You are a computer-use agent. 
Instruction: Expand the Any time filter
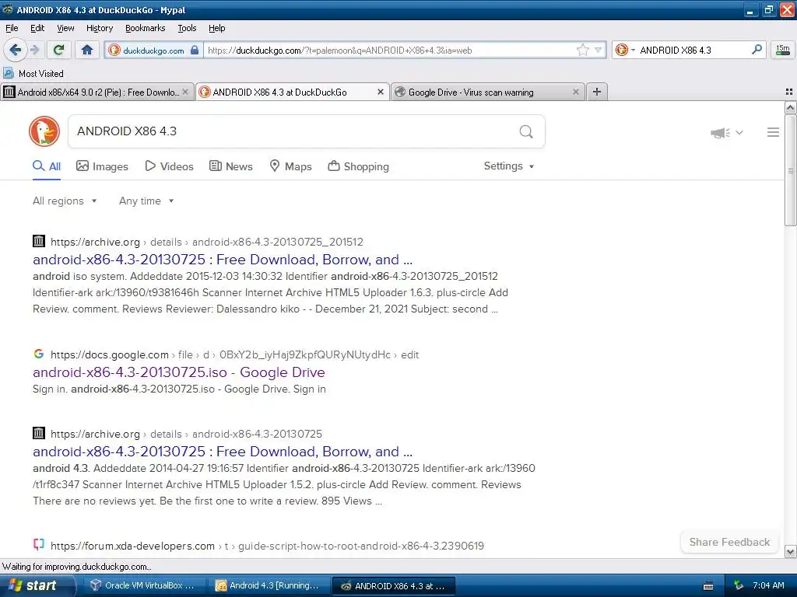tap(146, 201)
